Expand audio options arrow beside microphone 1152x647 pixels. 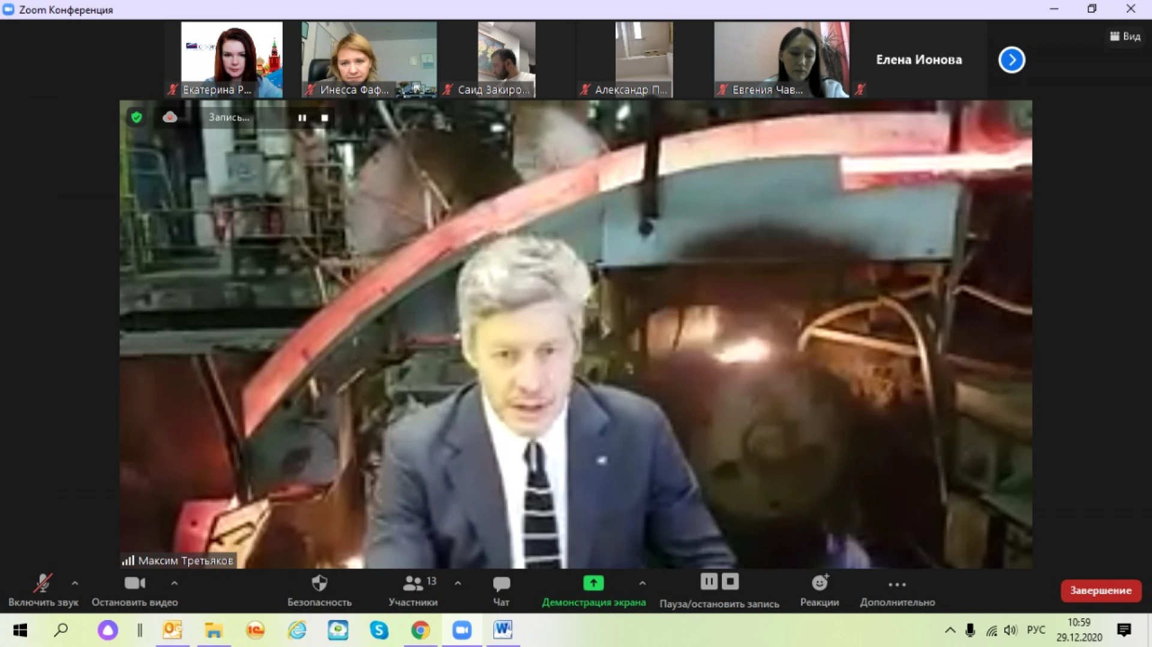click(x=75, y=583)
